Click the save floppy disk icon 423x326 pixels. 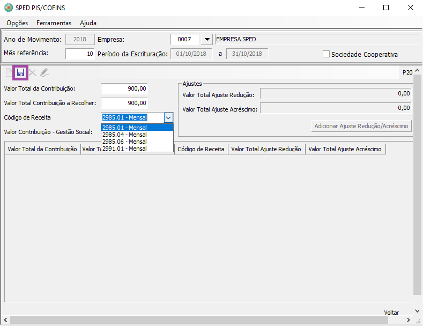(20, 72)
